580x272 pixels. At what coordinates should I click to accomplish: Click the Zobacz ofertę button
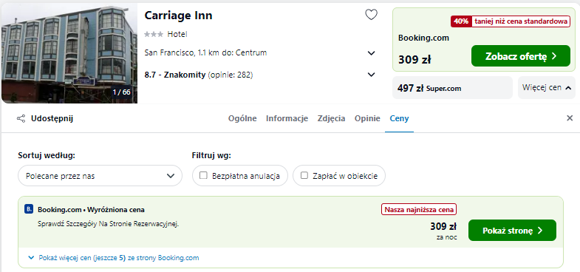(x=521, y=56)
